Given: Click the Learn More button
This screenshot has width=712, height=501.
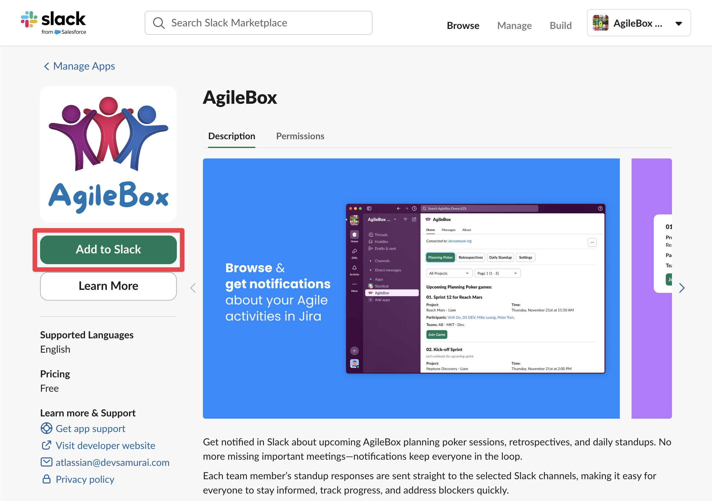Looking at the screenshot, I should [108, 286].
